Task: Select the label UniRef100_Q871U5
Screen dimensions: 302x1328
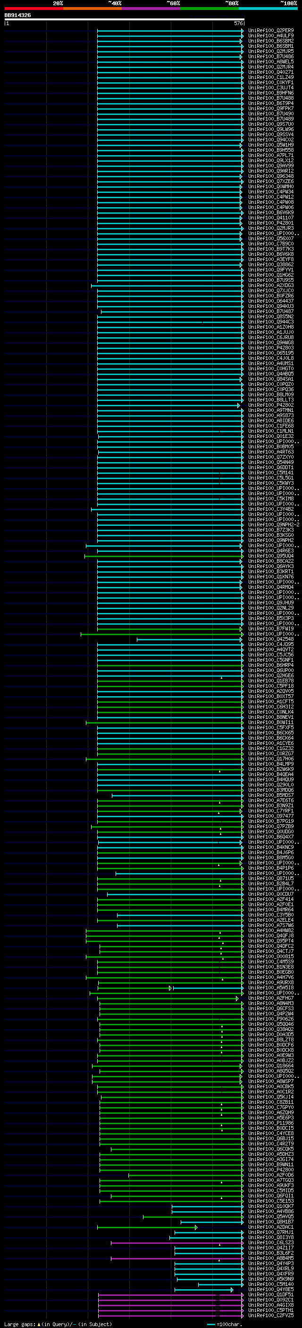Action: click(x=271, y=878)
